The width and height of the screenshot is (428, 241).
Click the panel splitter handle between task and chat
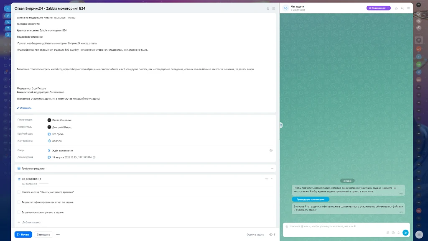(281, 125)
